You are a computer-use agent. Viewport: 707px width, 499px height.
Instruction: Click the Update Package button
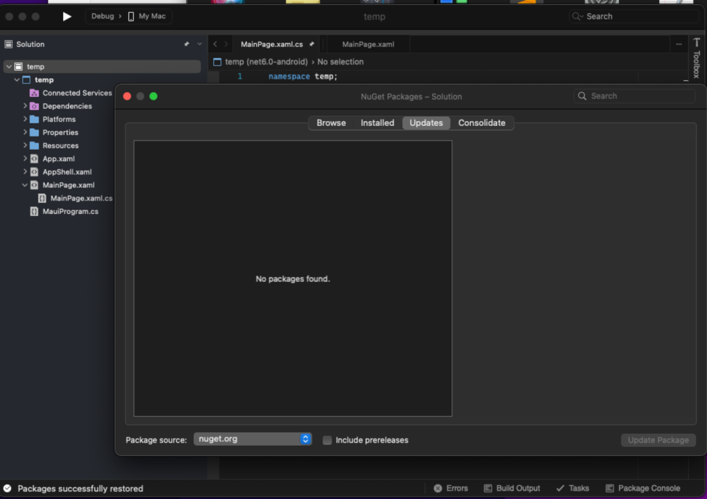[657, 440]
